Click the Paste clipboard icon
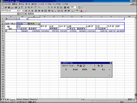 (x=32, y=7)
